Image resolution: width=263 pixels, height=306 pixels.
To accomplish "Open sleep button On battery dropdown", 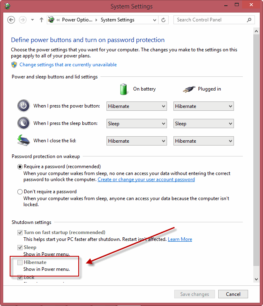I will [136, 124].
